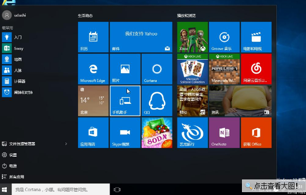Open the 艺龙旅行 travel tile
The image size is (306, 195).
coord(193,132)
